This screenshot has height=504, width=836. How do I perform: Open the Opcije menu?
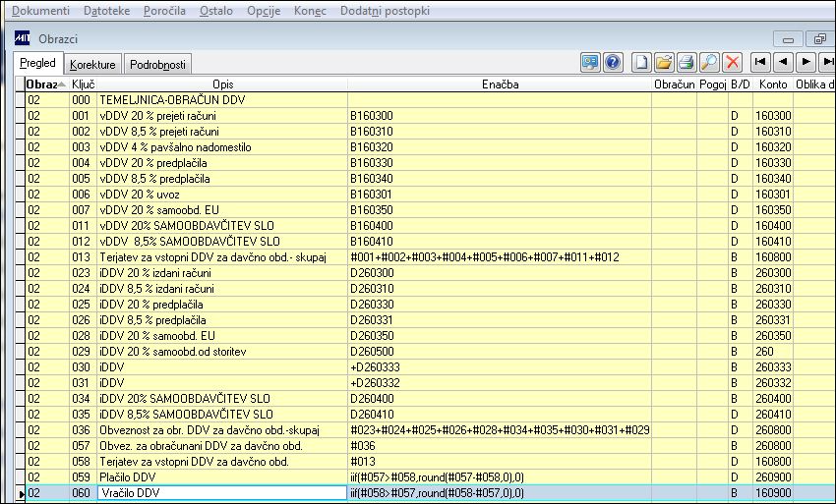264,11
